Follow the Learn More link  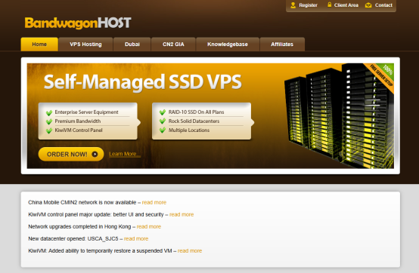pos(125,154)
